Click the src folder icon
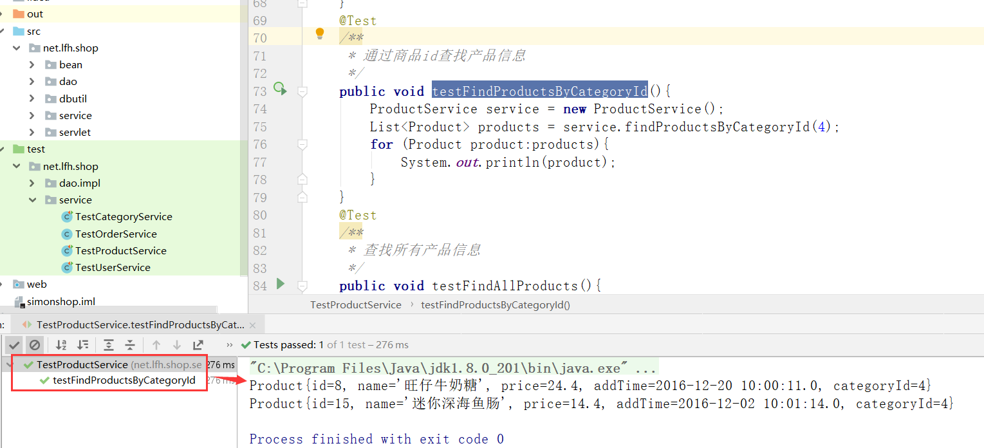The image size is (984, 448). coord(18,31)
